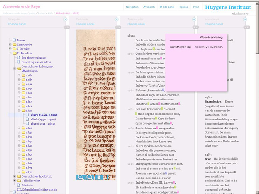Expand the 'Overzicht per hoofdstuk' node
259x194 pixels.
pyautogui.click(x=15, y=176)
